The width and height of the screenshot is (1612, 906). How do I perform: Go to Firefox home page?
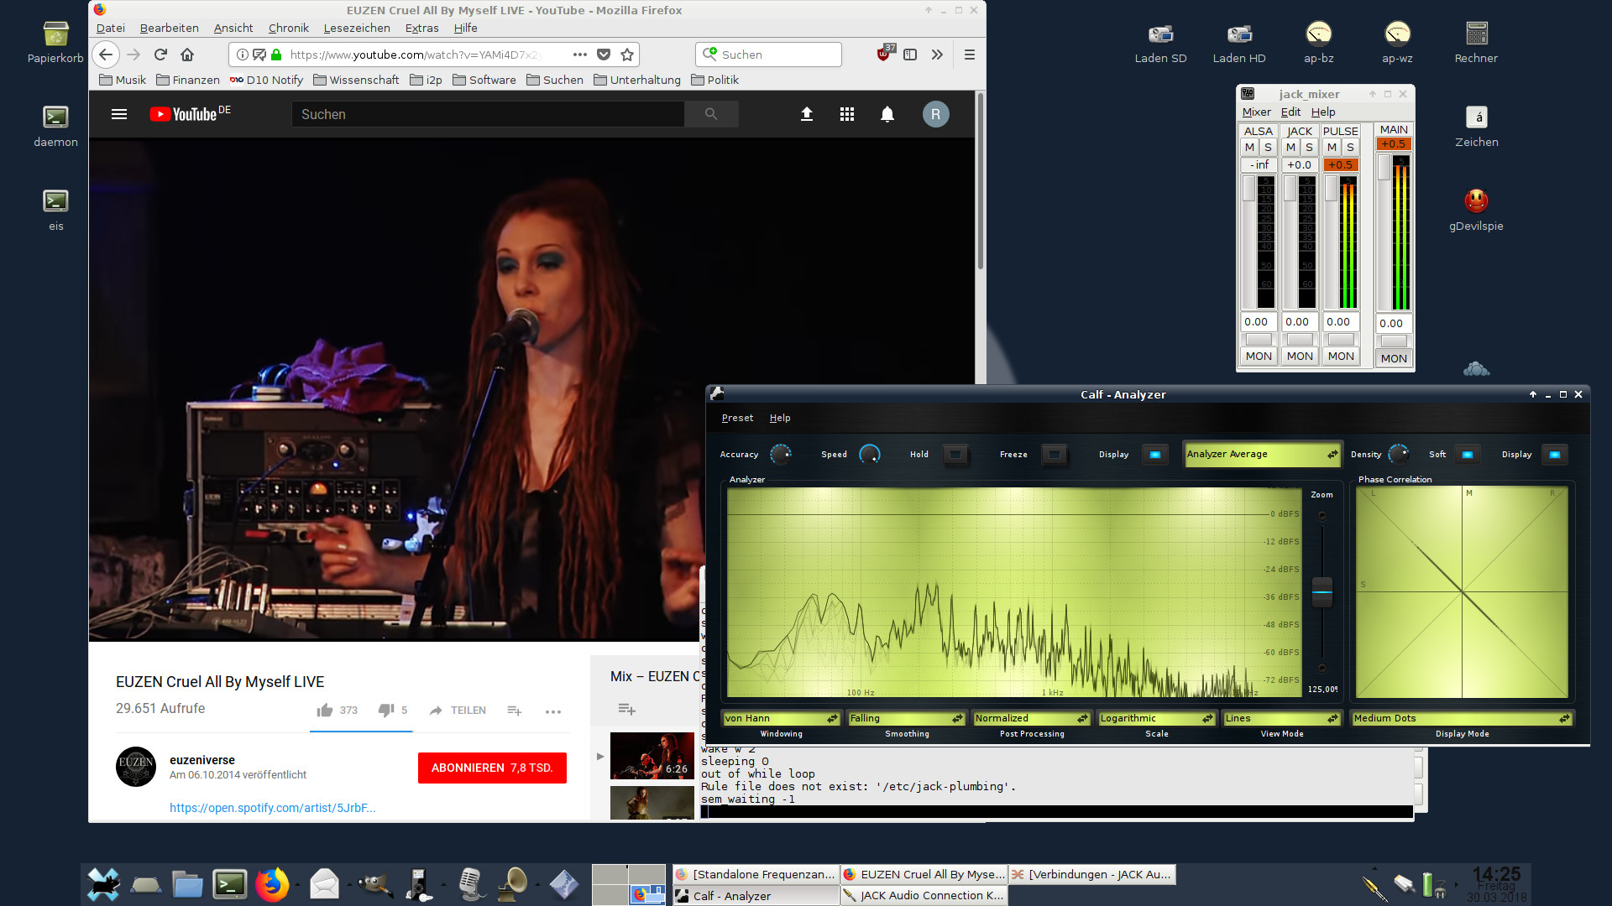(187, 55)
